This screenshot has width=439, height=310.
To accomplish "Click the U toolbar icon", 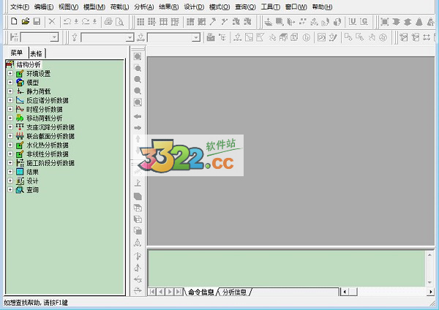I will click(x=353, y=21).
